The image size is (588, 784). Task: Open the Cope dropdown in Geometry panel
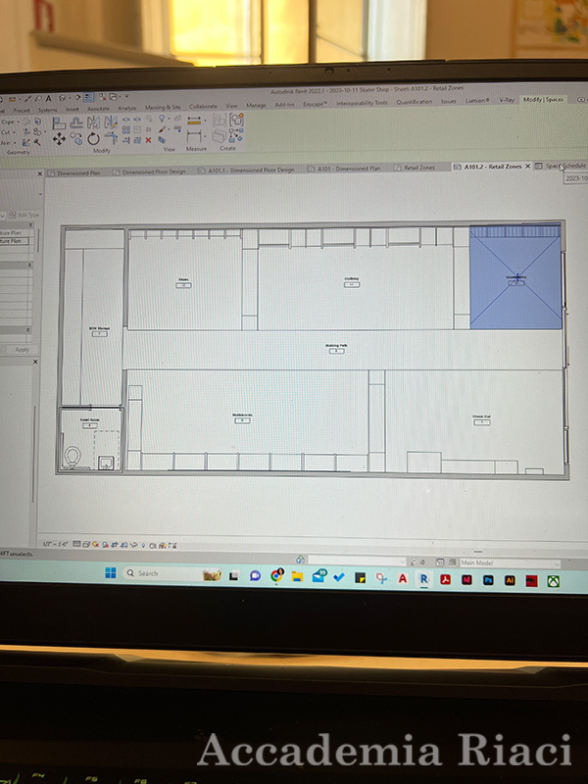click(11, 122)
